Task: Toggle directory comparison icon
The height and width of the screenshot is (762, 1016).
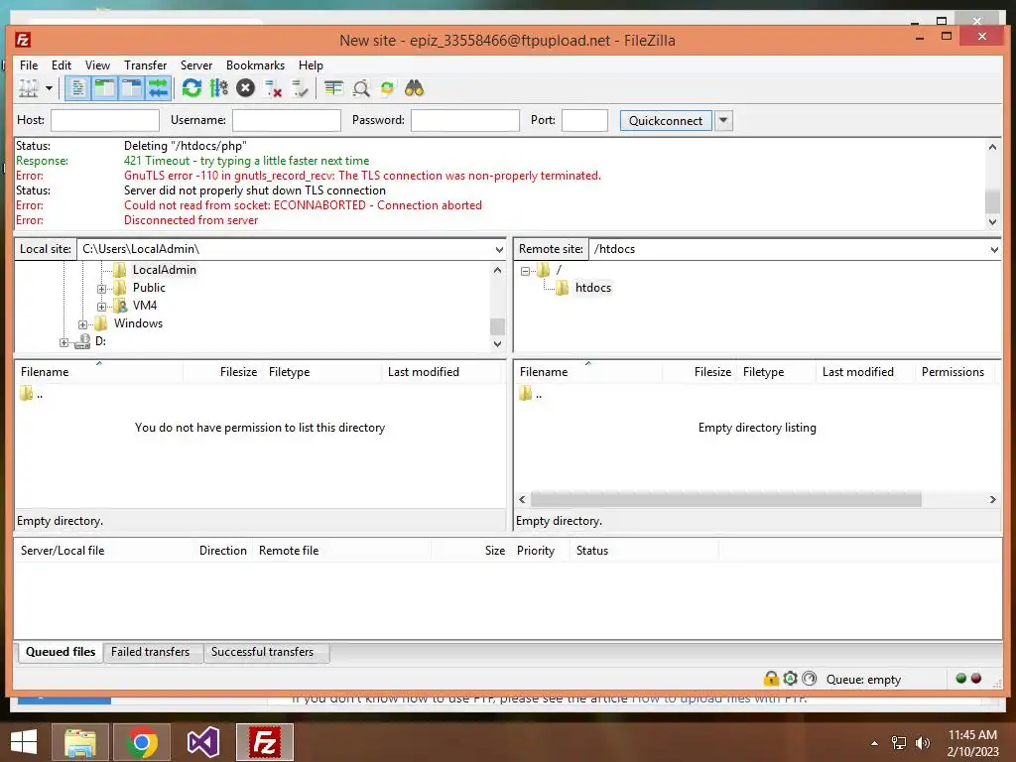Action: (361, 88)
